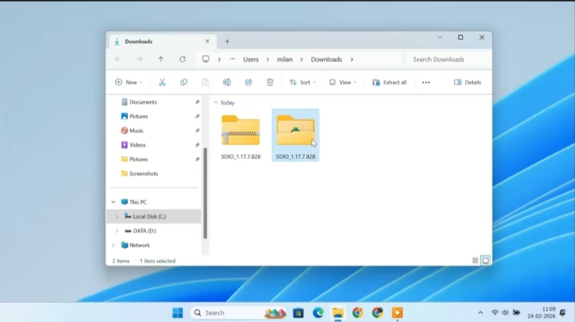Select the extracted SDIO_1.17.7.828 folder
The image size is (575, 322).
click(295, 135)
